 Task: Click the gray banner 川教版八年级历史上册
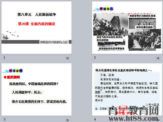coord(54,42)
